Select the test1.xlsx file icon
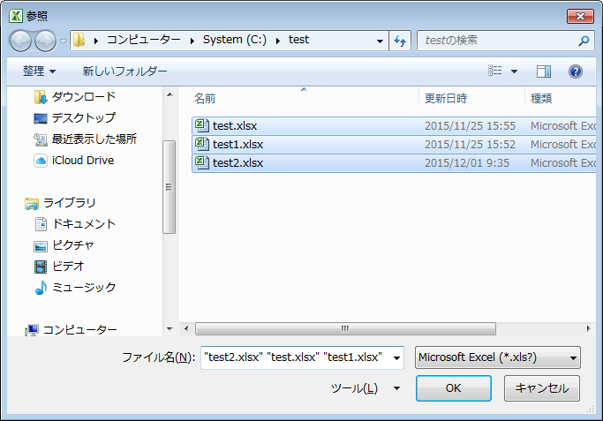This screenshot has height=421, width=603. pos(202,144)
